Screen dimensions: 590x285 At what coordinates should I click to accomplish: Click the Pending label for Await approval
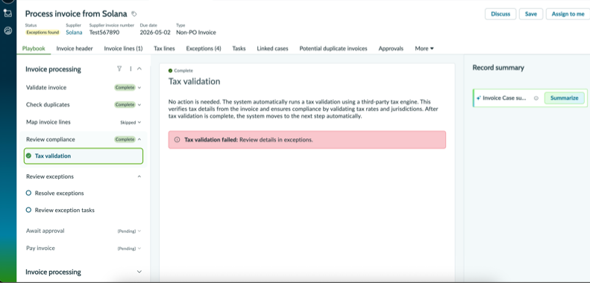click(x=127, y=231)
